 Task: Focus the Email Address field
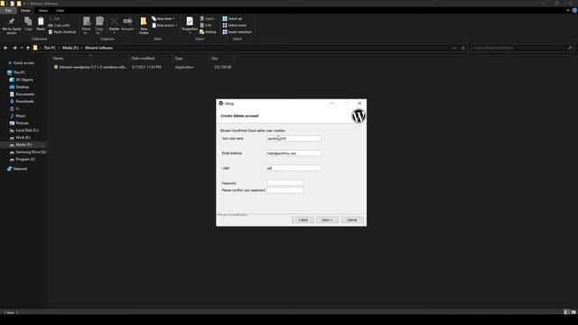coord(294,153)
